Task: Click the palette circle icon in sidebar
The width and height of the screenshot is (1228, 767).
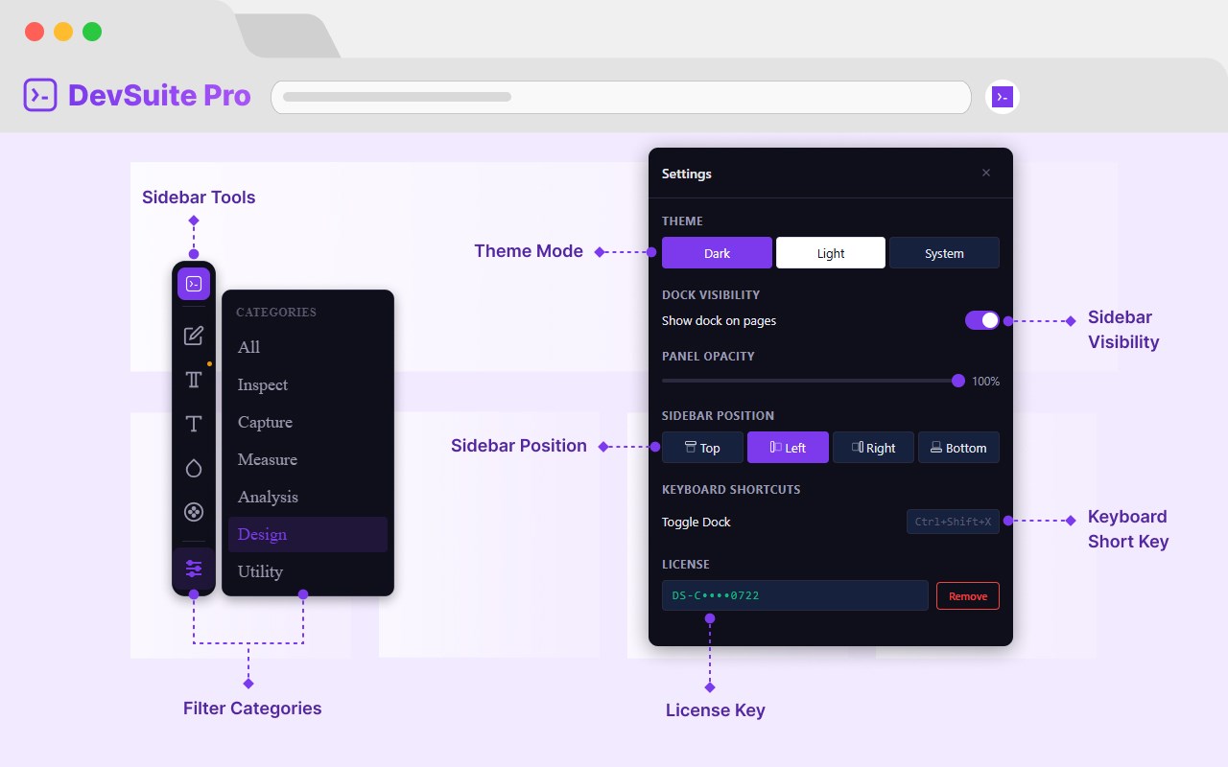Action: (194, 512)
